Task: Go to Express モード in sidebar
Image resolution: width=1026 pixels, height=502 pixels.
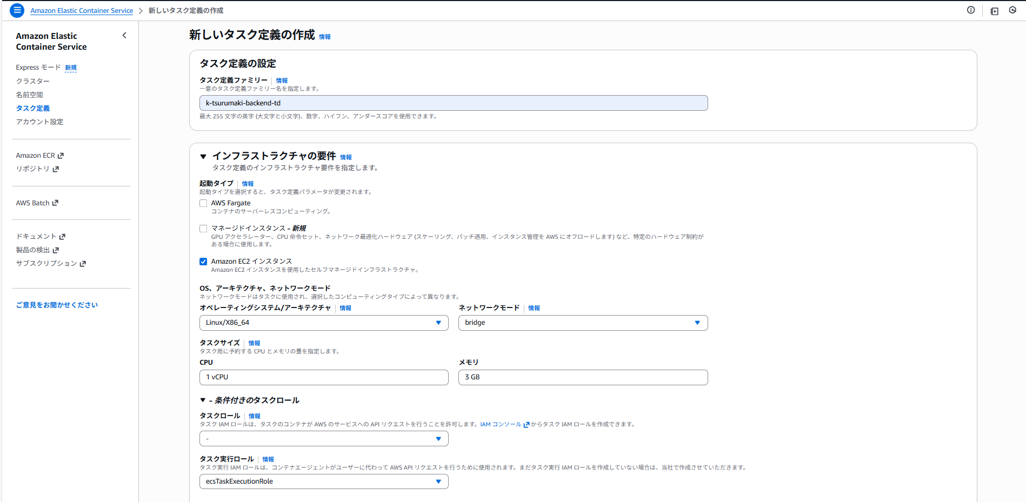Action: click(38, 68)
